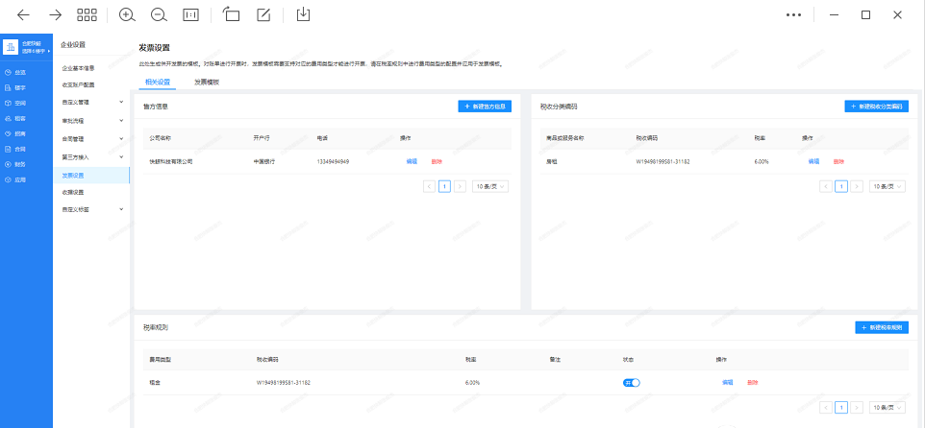925x428 pixels.
Task: Click the edit pencil icon in the toolbar
Action: click(x=263, y=14)
